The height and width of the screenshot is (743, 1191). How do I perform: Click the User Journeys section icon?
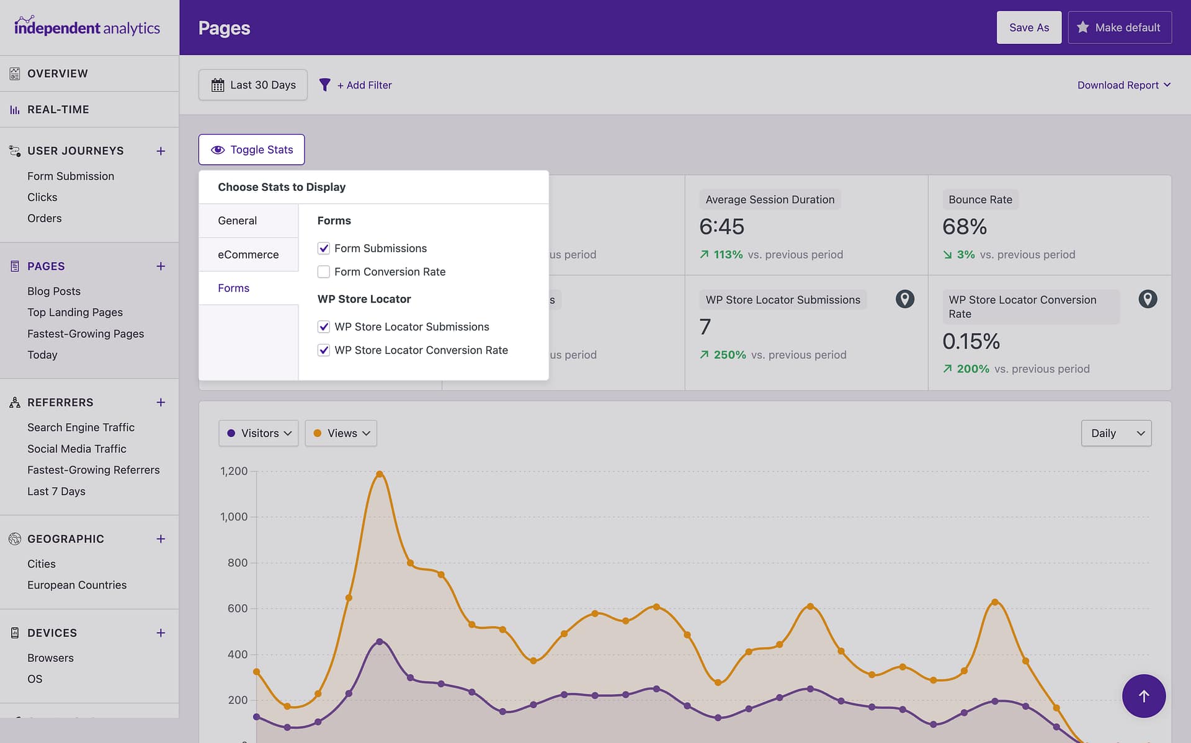(x=15, y=151)
